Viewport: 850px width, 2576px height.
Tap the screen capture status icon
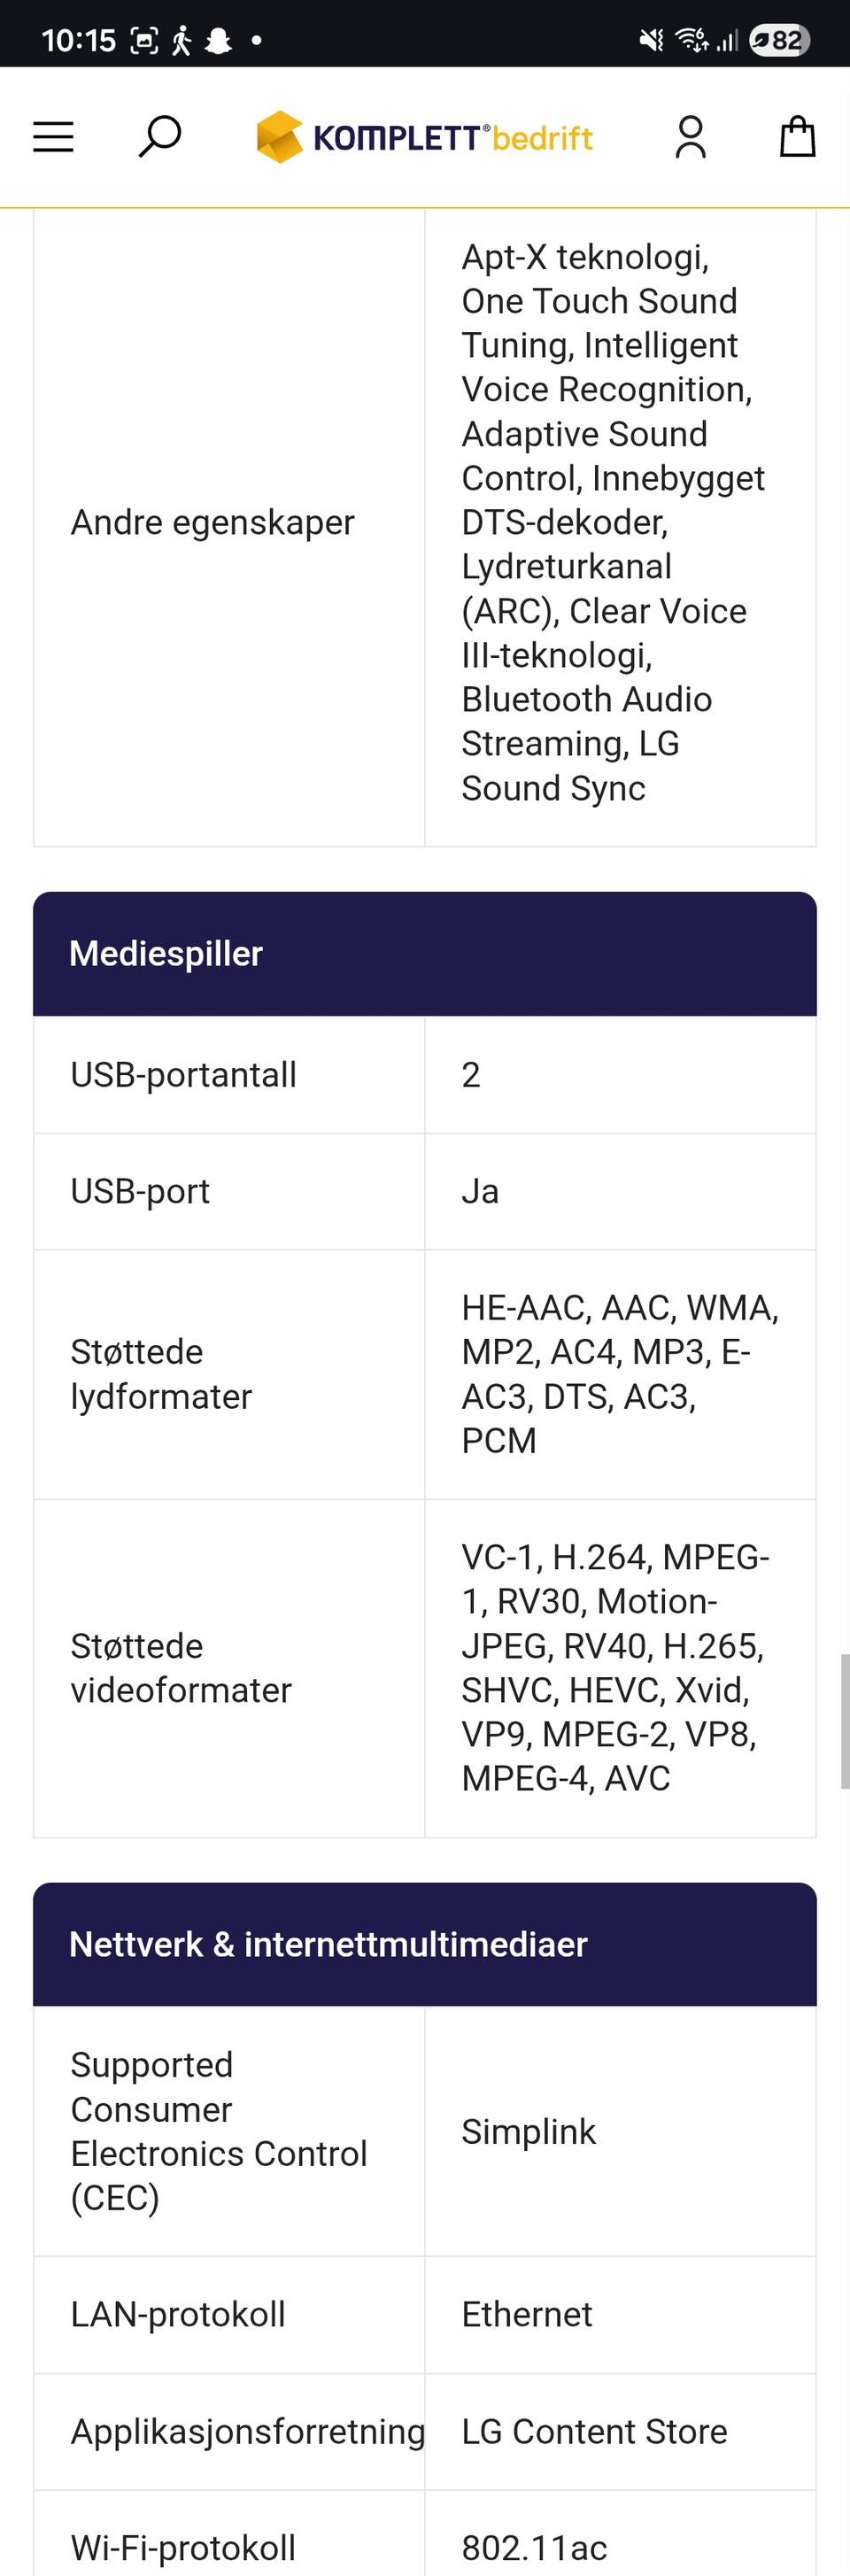coord(145,40)
